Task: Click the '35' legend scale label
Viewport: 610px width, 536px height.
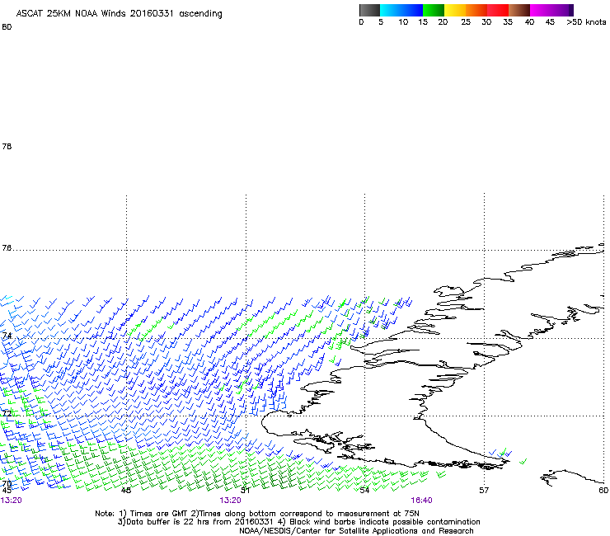Action: point(508,22)
